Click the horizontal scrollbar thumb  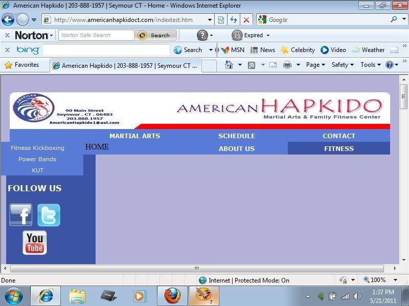click(197, 268)
